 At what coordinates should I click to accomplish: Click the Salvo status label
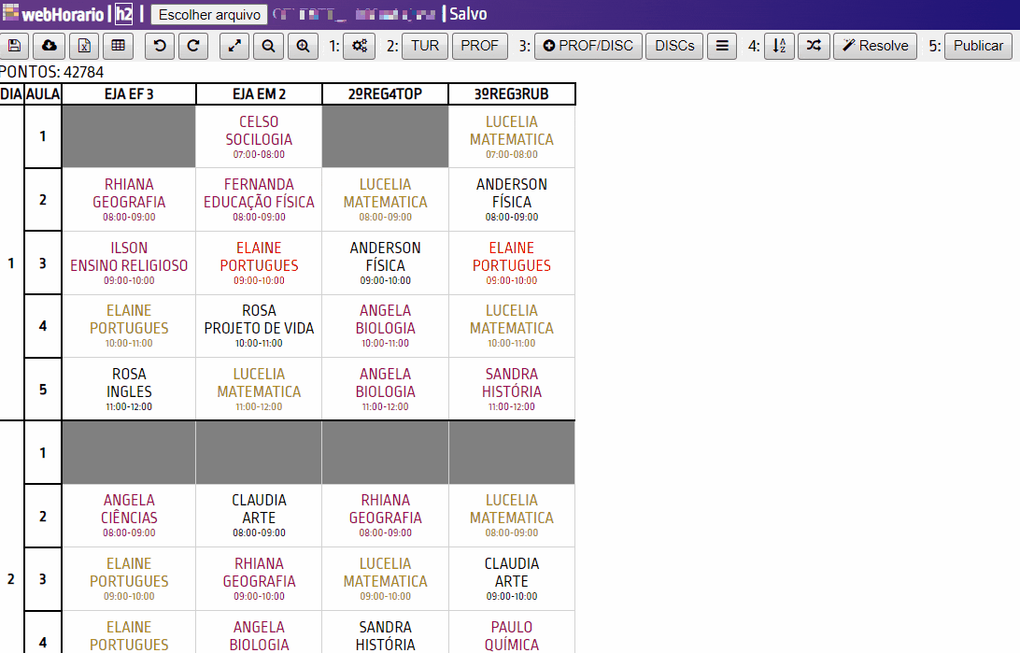pyautogui.click(x=468, y=14)
